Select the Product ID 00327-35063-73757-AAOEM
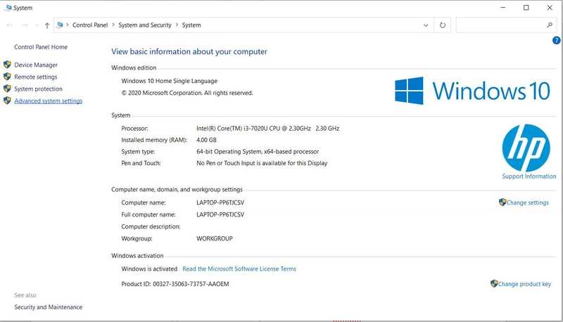563x322 pixels. point(191,284)
